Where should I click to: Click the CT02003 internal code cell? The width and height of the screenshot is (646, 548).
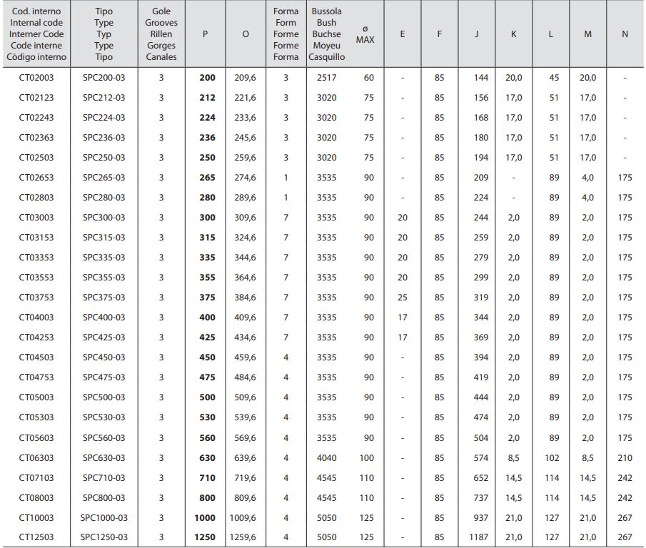coord(36,78)
